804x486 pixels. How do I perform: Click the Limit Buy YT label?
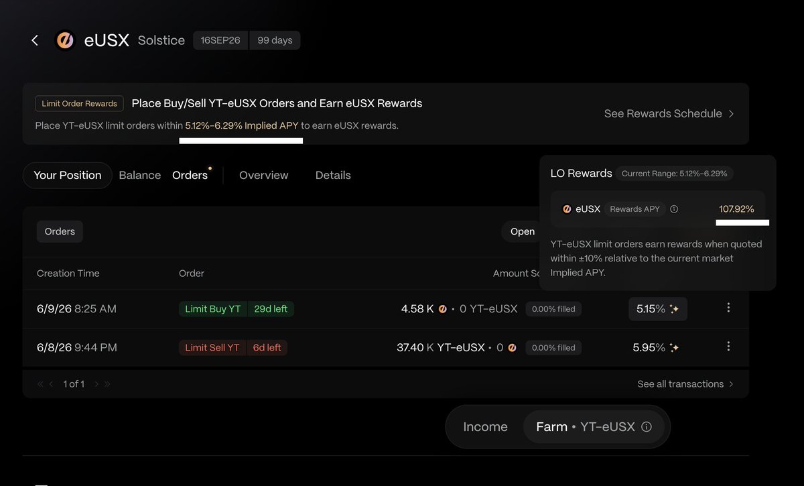point(212,309)
